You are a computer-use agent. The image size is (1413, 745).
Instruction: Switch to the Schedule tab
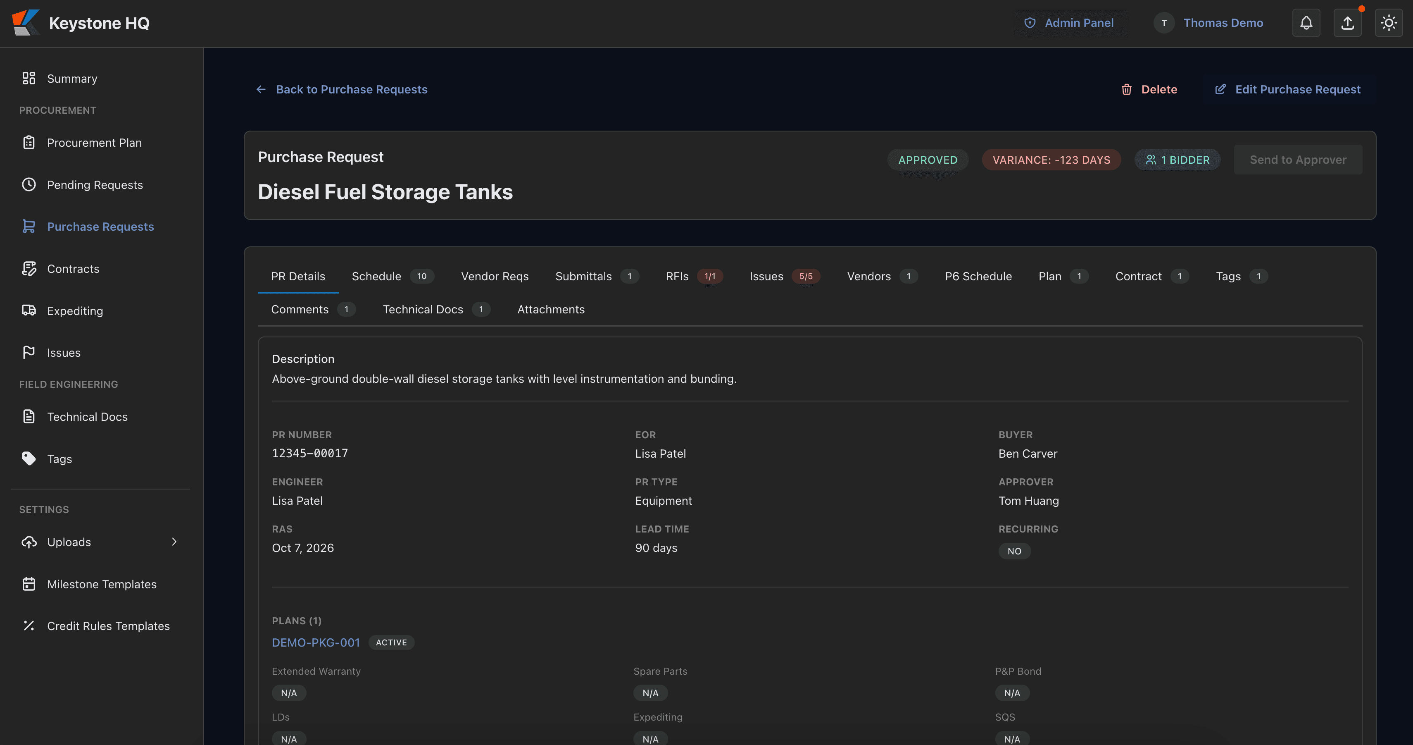click(x=393, y=276)
